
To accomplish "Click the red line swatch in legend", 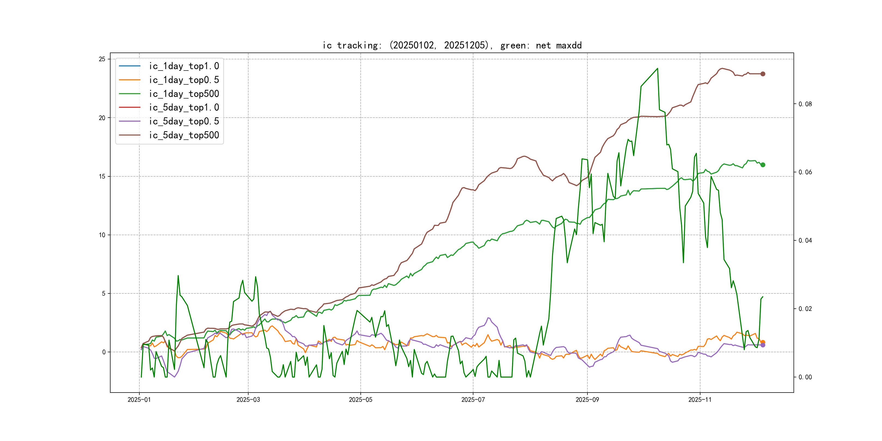I will click(x=130, y=107).
